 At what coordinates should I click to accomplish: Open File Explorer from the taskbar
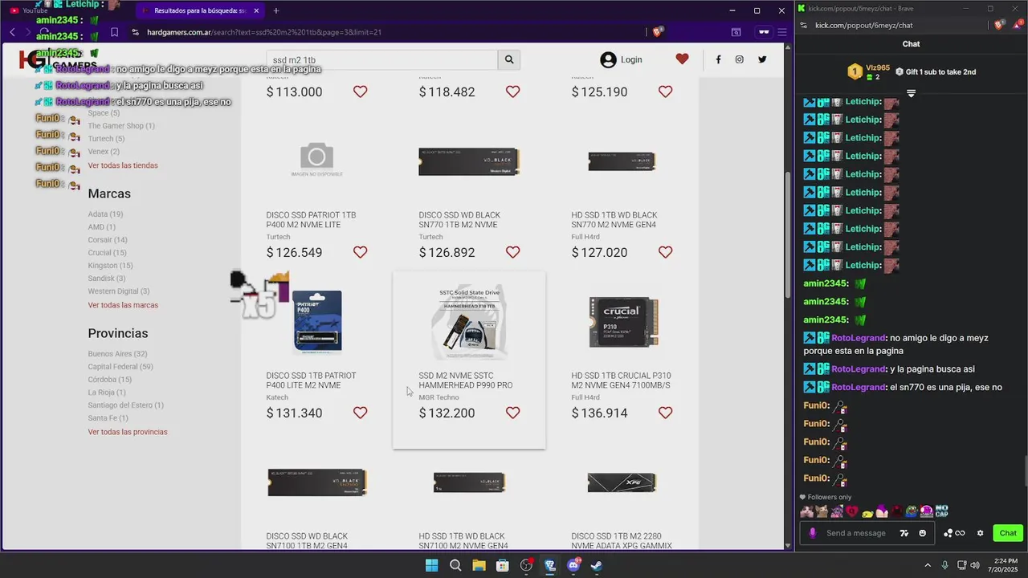point(479,565)
